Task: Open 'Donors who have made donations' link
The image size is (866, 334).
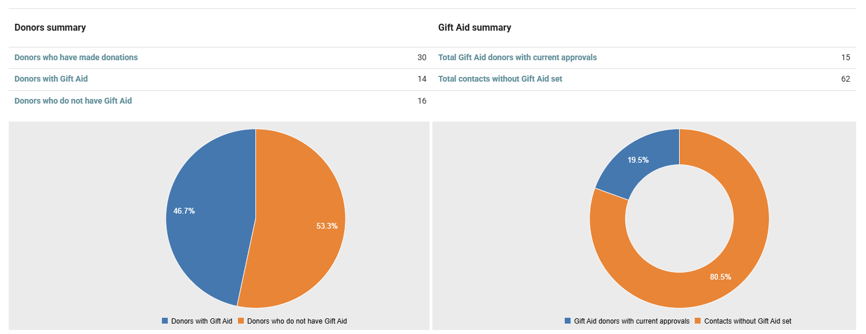Action: pos(76,57)
